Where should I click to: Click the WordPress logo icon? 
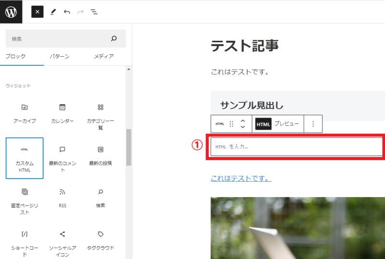pyautogui.click(x=11, y=12)
